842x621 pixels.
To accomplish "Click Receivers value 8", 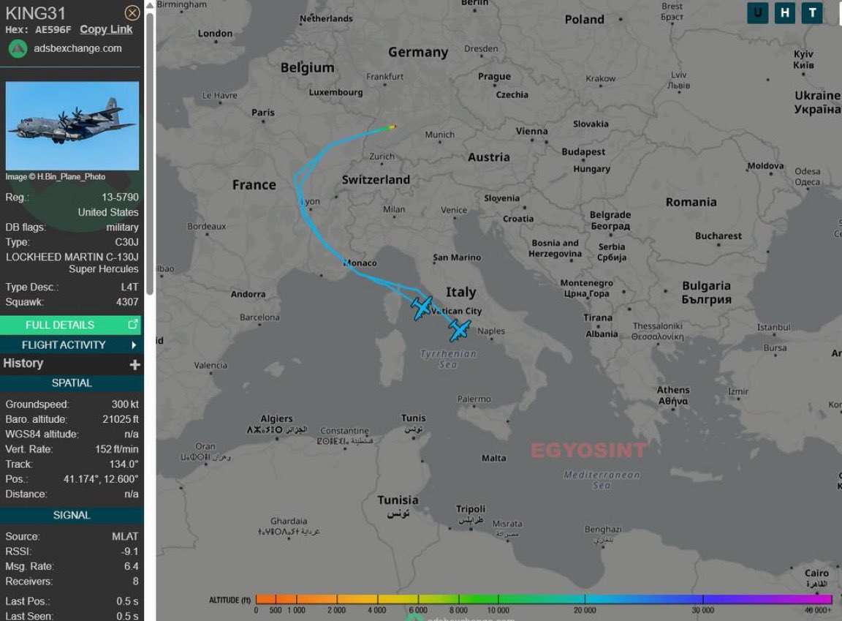I will 135,582.
